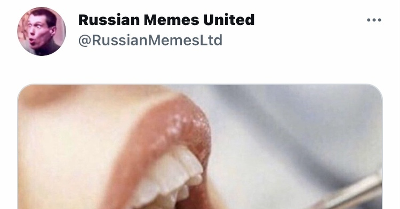
Task: Click the "@" symbol of the username
Action: [85, 41]
